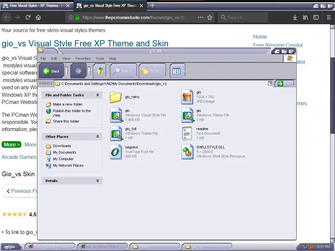Bookmark this page with the star icon
335x251 pixels.
coord(210,17)
